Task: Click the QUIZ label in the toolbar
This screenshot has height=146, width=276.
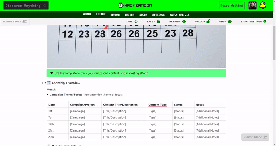Action: tap(129, 22)
